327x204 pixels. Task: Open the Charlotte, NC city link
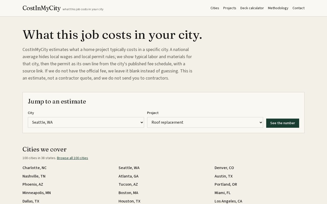coord(34,168)
